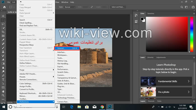Select the Hand tool
This screenshot has width=196, height=110.
pos(3,91)
